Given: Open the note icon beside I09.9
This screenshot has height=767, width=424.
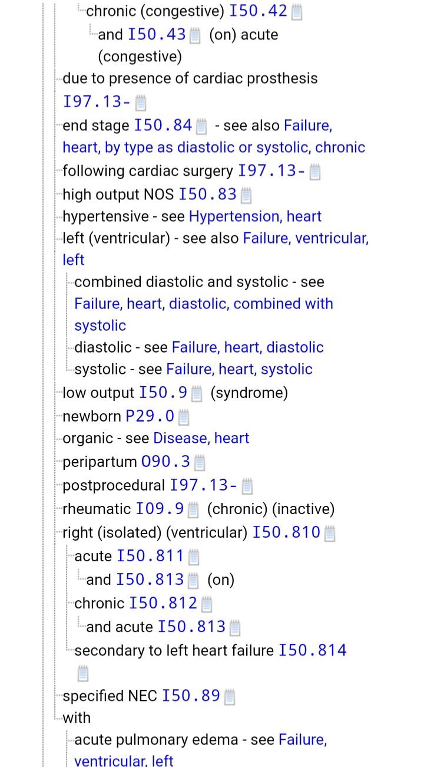Looking at the screenshot, I should 194,510.
